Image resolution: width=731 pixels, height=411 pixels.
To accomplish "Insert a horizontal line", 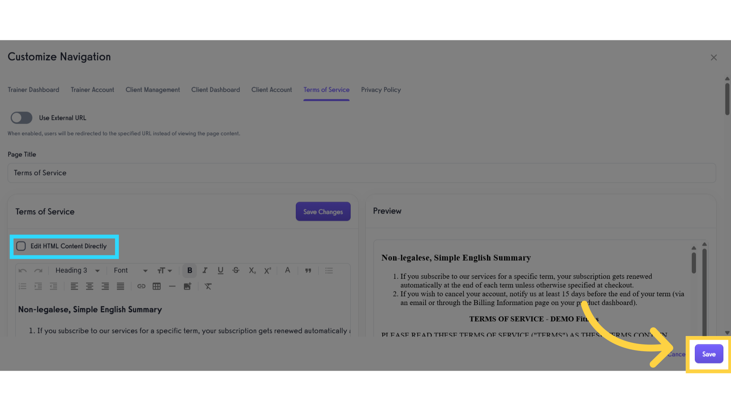I will click(172, 286).
